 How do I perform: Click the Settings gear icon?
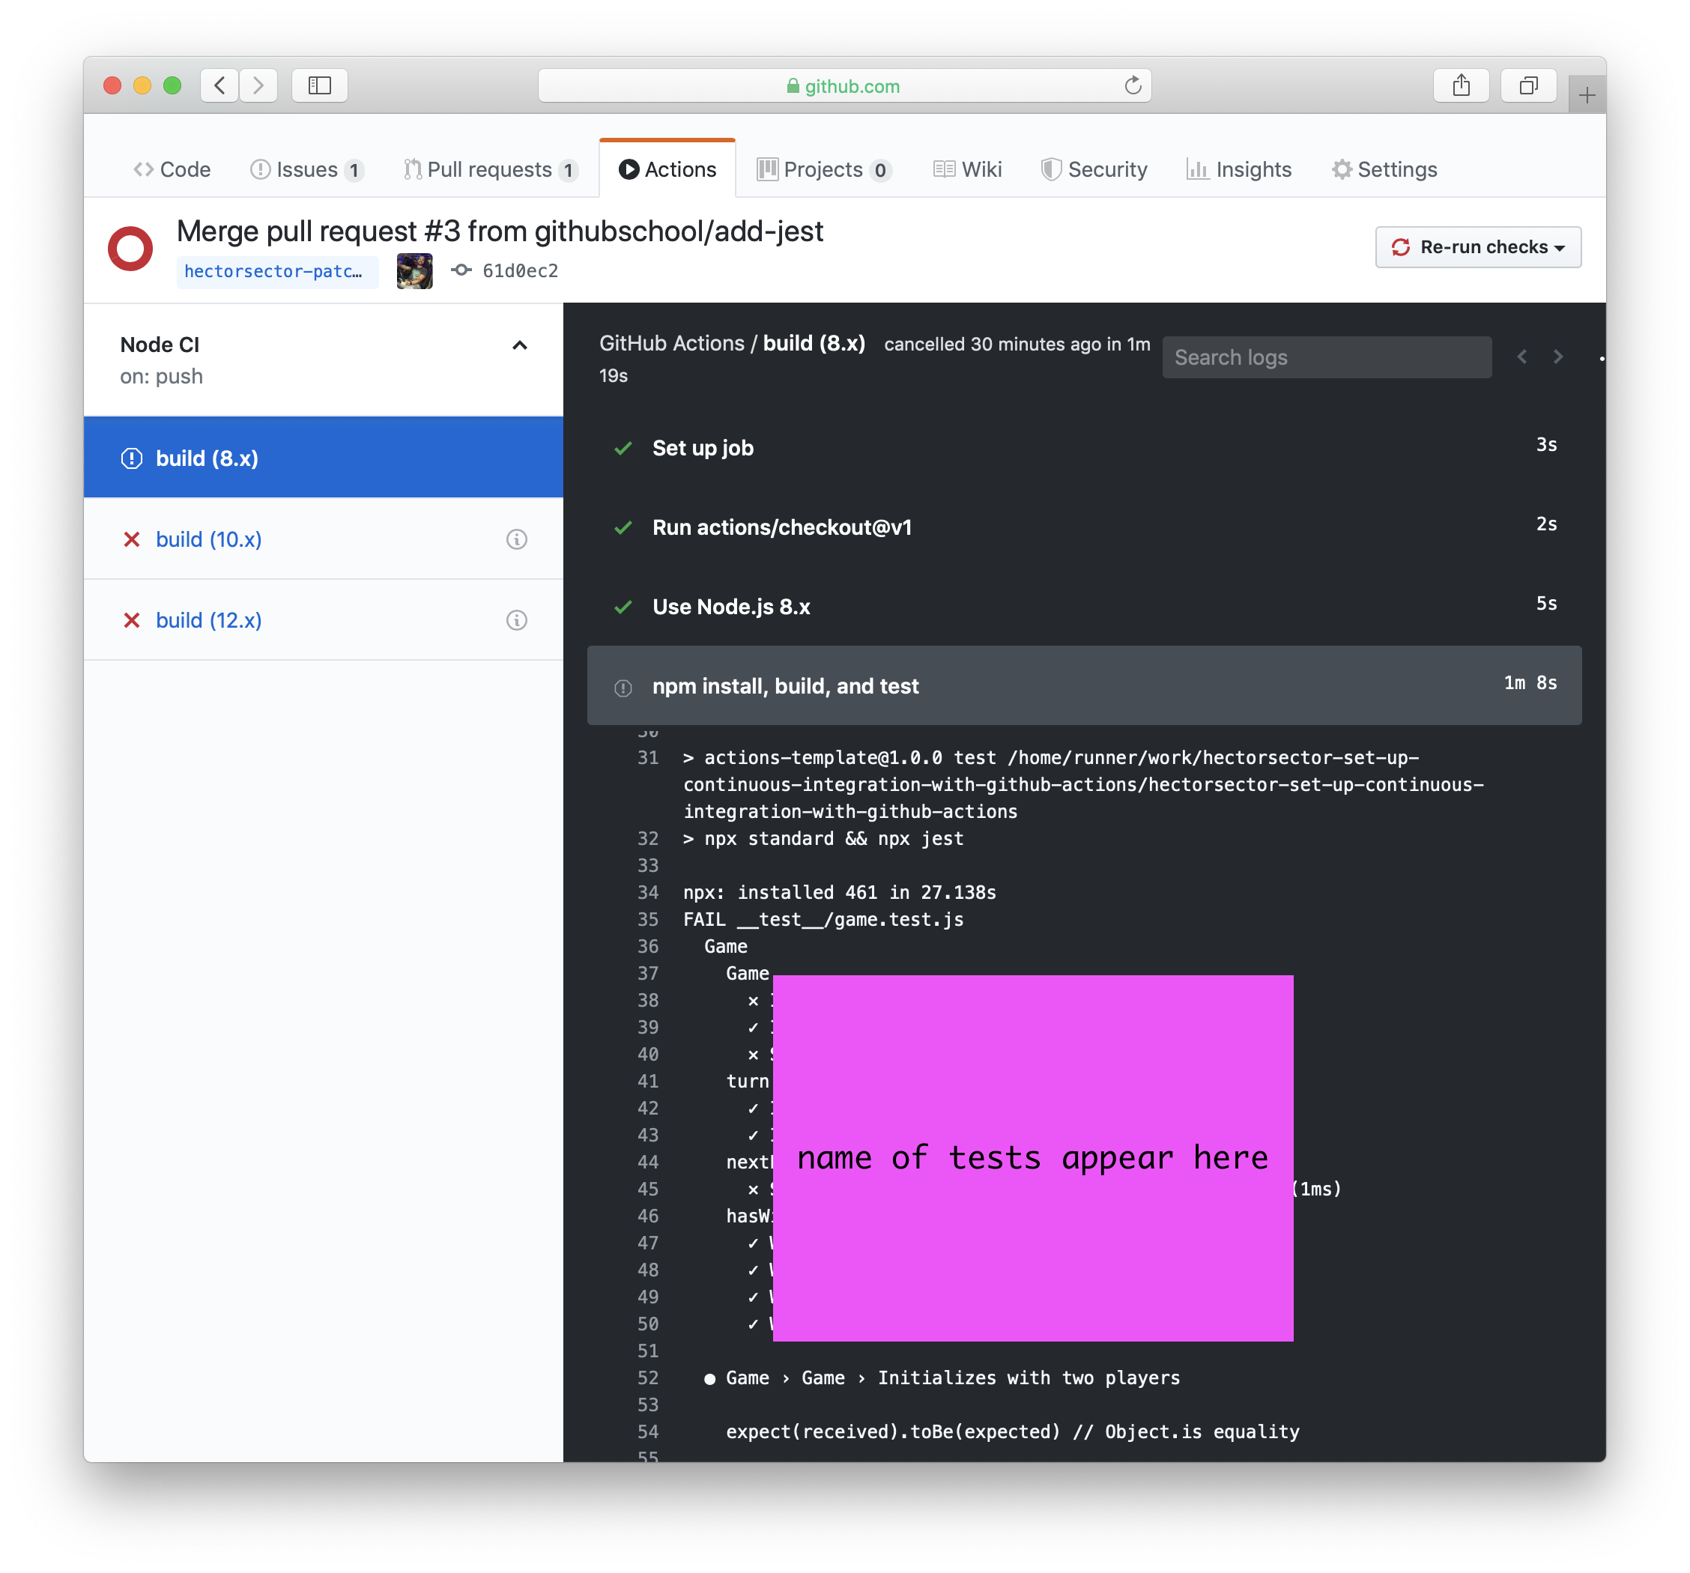coord(1342,169)
